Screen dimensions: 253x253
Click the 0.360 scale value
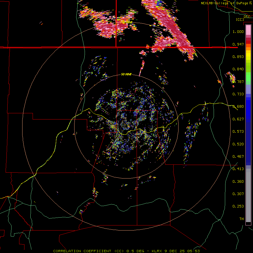click(238, 182)
